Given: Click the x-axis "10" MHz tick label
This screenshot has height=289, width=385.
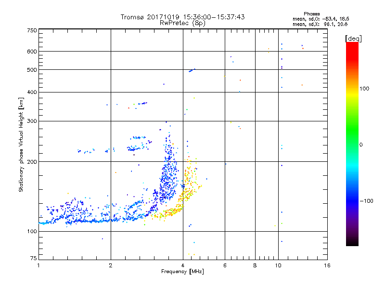Looking at the screenshot, I should (278, 265).
